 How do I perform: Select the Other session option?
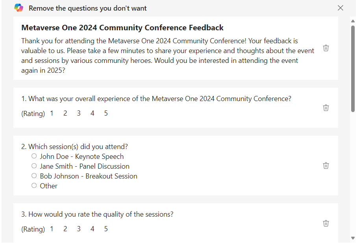(34, 186)
